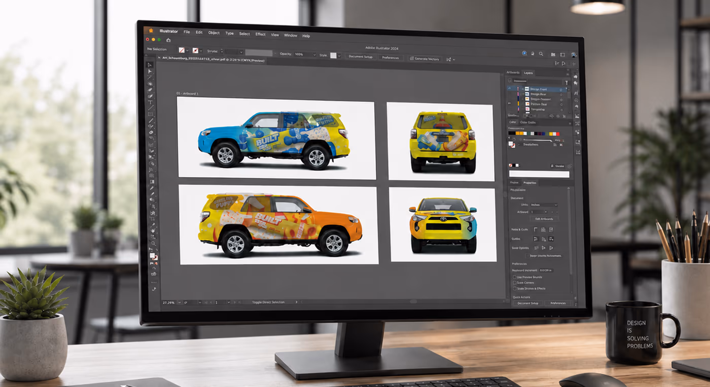Open the Units dropdown showing Inches
The width and height of the screenshot is (710, 387).
click(x=544, y=205)
